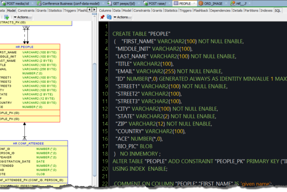This screenshot has height=192, width=287.
Task: Open the Actions dropdown in the right pane
Action: [x=122, y=17]
